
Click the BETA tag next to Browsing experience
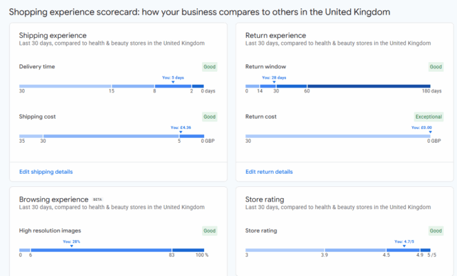point(97,199)
